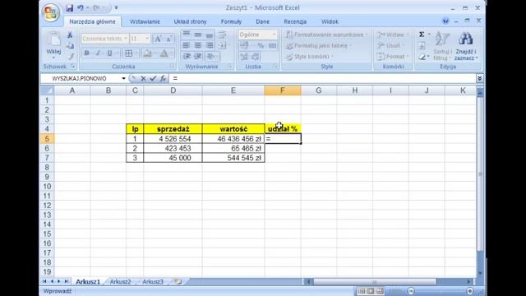Toggle Italic formatting button
The height and width of the screenshot is (296, 526).
point(98,53)
